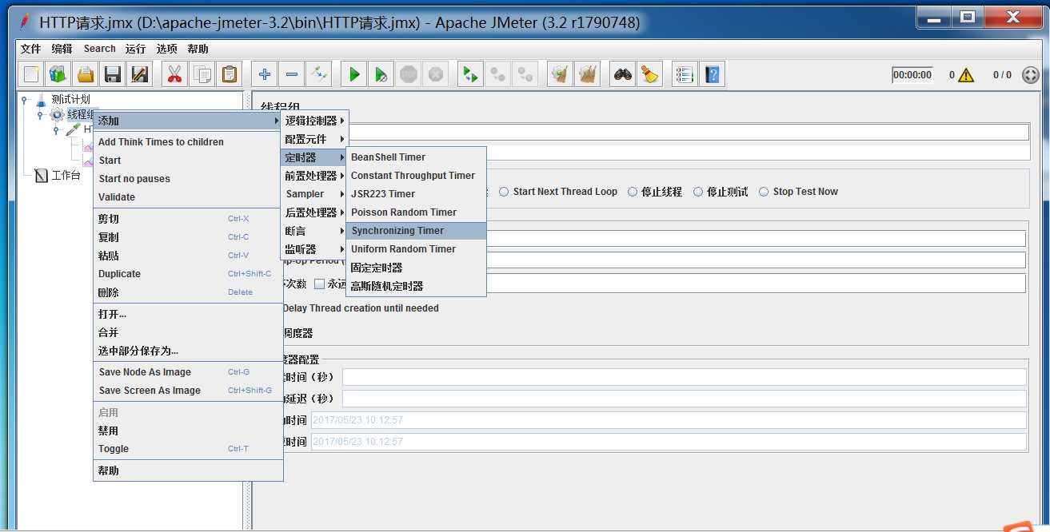Choose Synchronizing Timer from timer list
Image resolution: width=1050 pixels, height=532 pixels.
pyautogui.click(x=416, y=231)
